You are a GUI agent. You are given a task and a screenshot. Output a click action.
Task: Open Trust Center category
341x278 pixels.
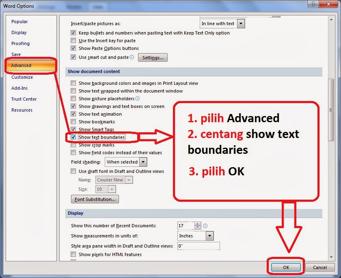pos(24,99)
